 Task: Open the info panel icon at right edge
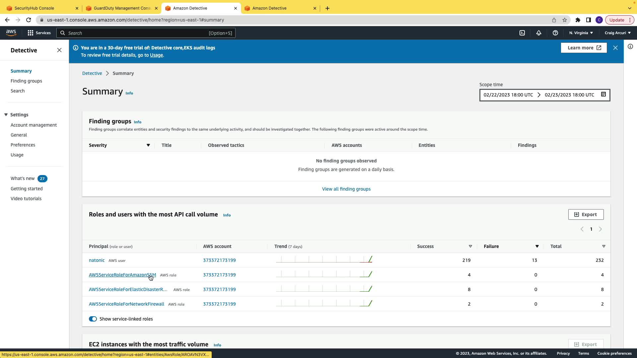click(x=630, y=47)
